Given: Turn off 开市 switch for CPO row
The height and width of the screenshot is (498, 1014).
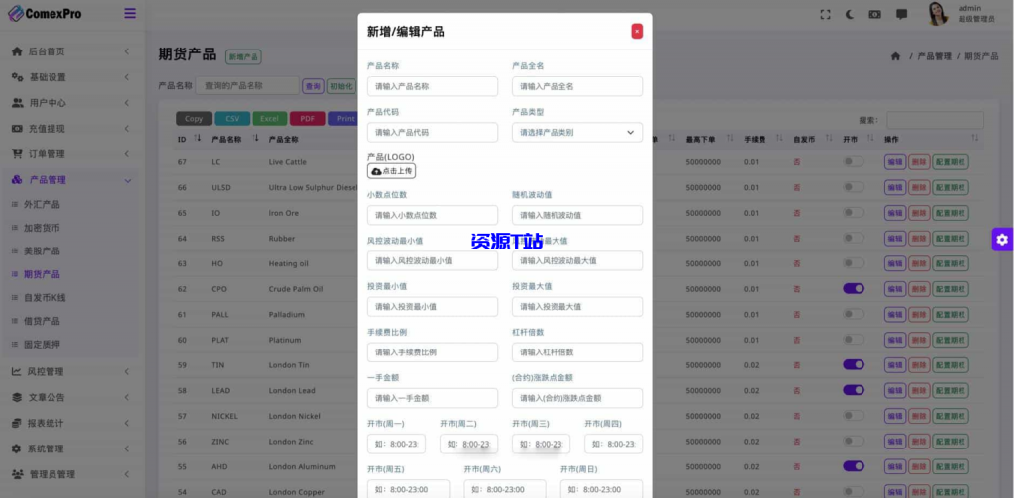Looking at the screenshot, I should click(x=853, y=288).
